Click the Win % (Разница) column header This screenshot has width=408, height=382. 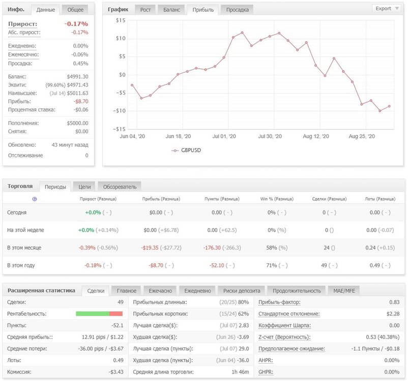coord(277,199)
